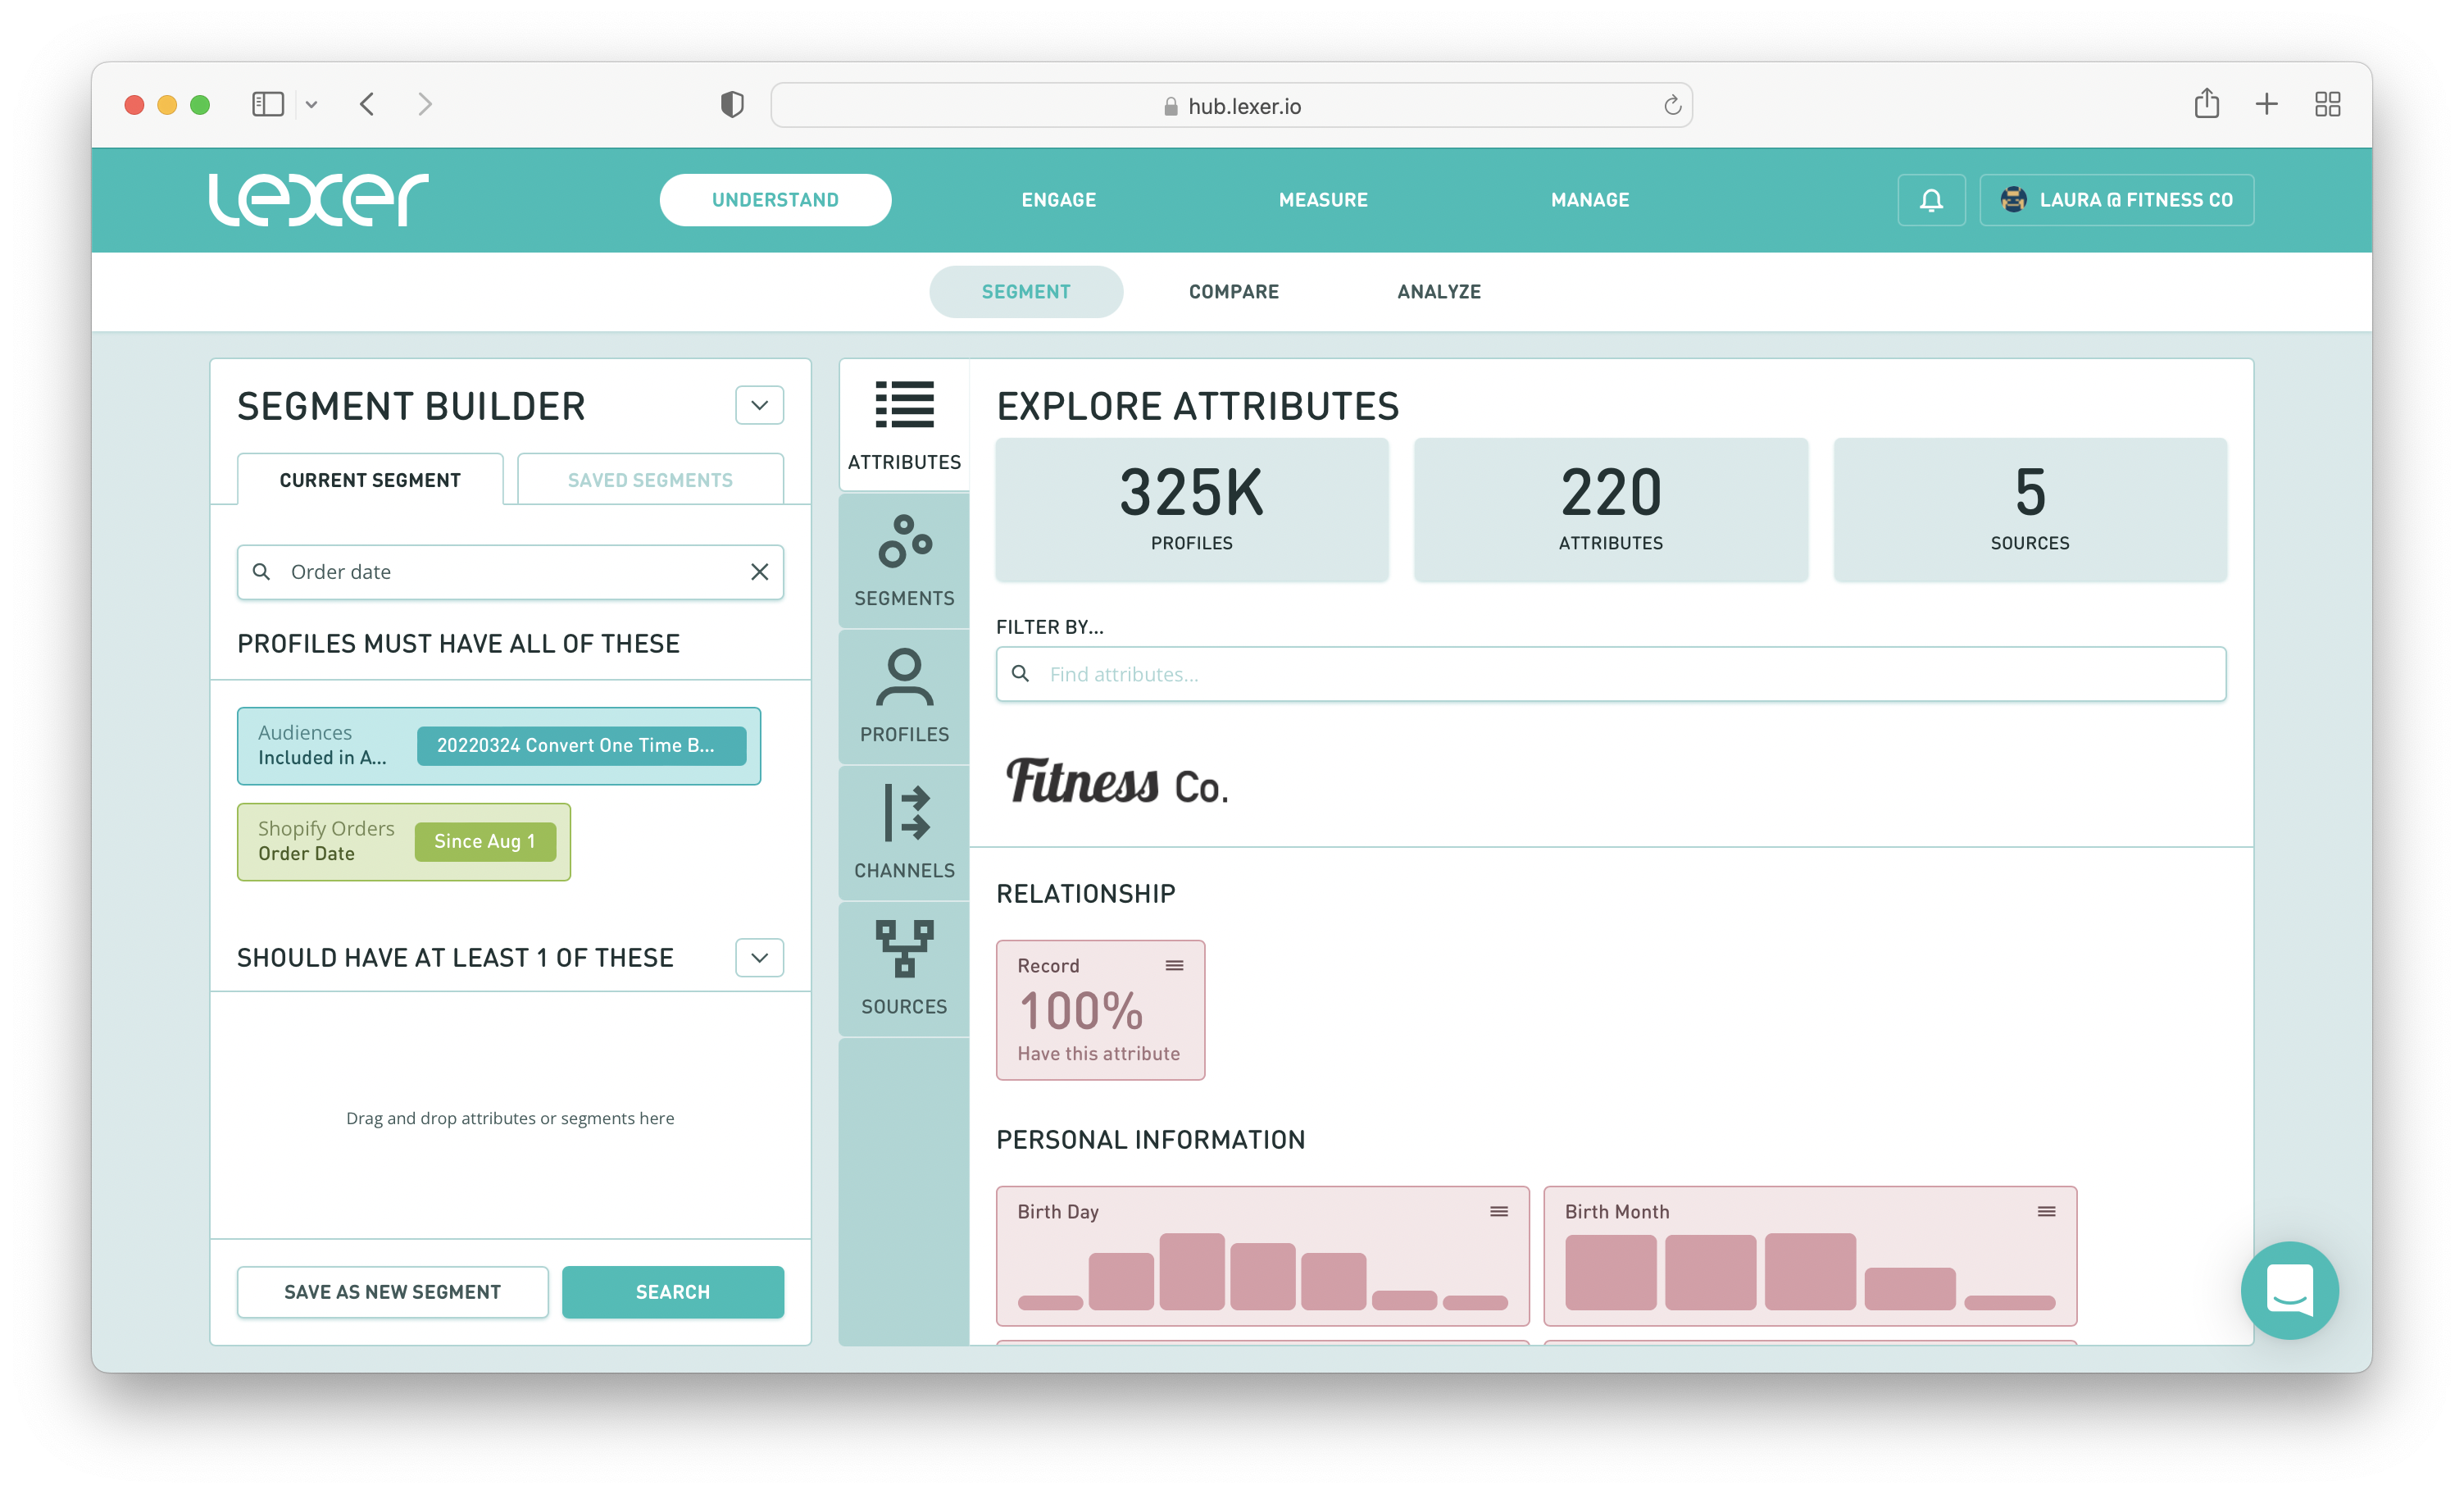Screen dimensions: 2464x1494
Task: Click Save As New Segment
Action: (392, 1291)
